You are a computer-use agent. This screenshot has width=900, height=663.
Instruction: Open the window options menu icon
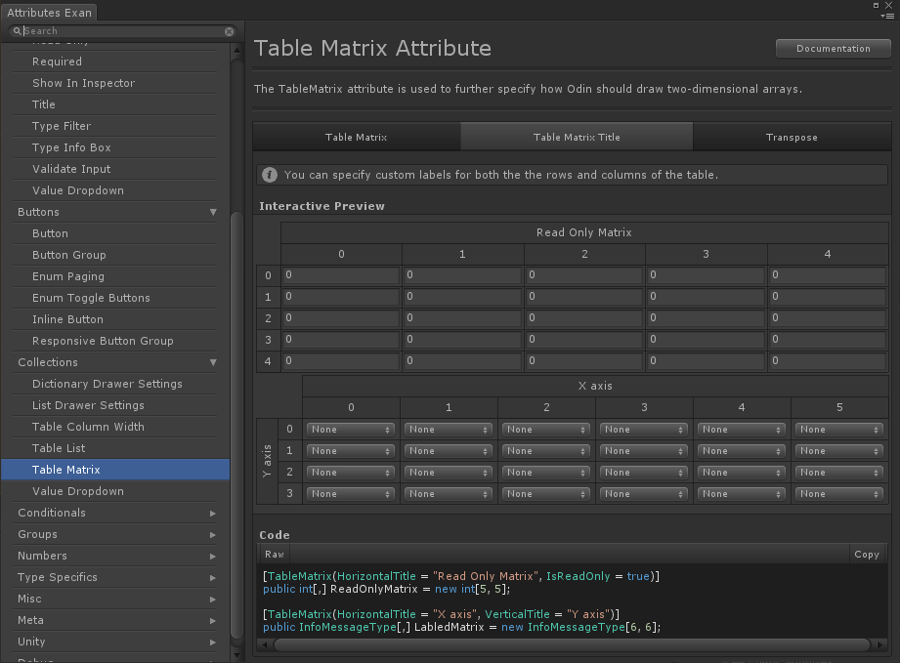[x=887, y=16]
